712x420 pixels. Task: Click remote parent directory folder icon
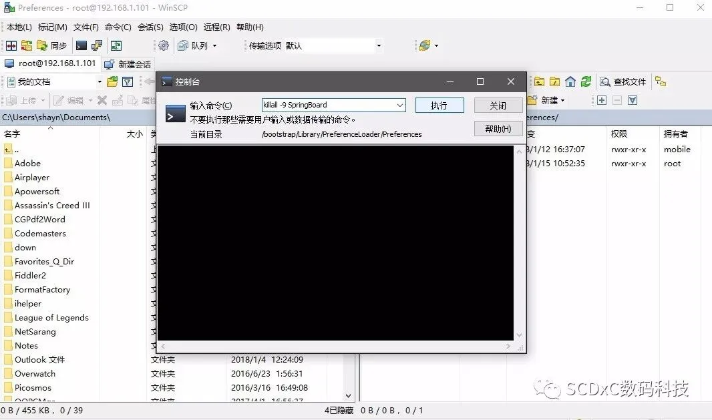(539, 81)
